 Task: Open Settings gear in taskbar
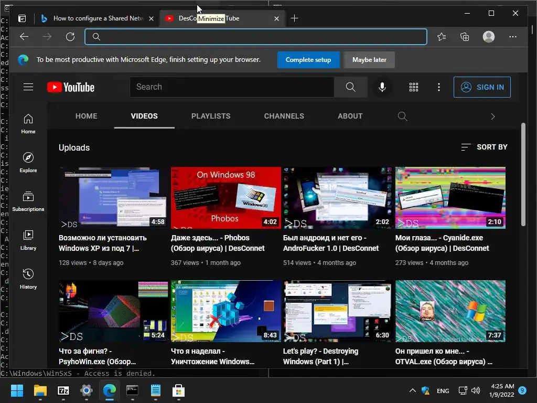[87, 390]
